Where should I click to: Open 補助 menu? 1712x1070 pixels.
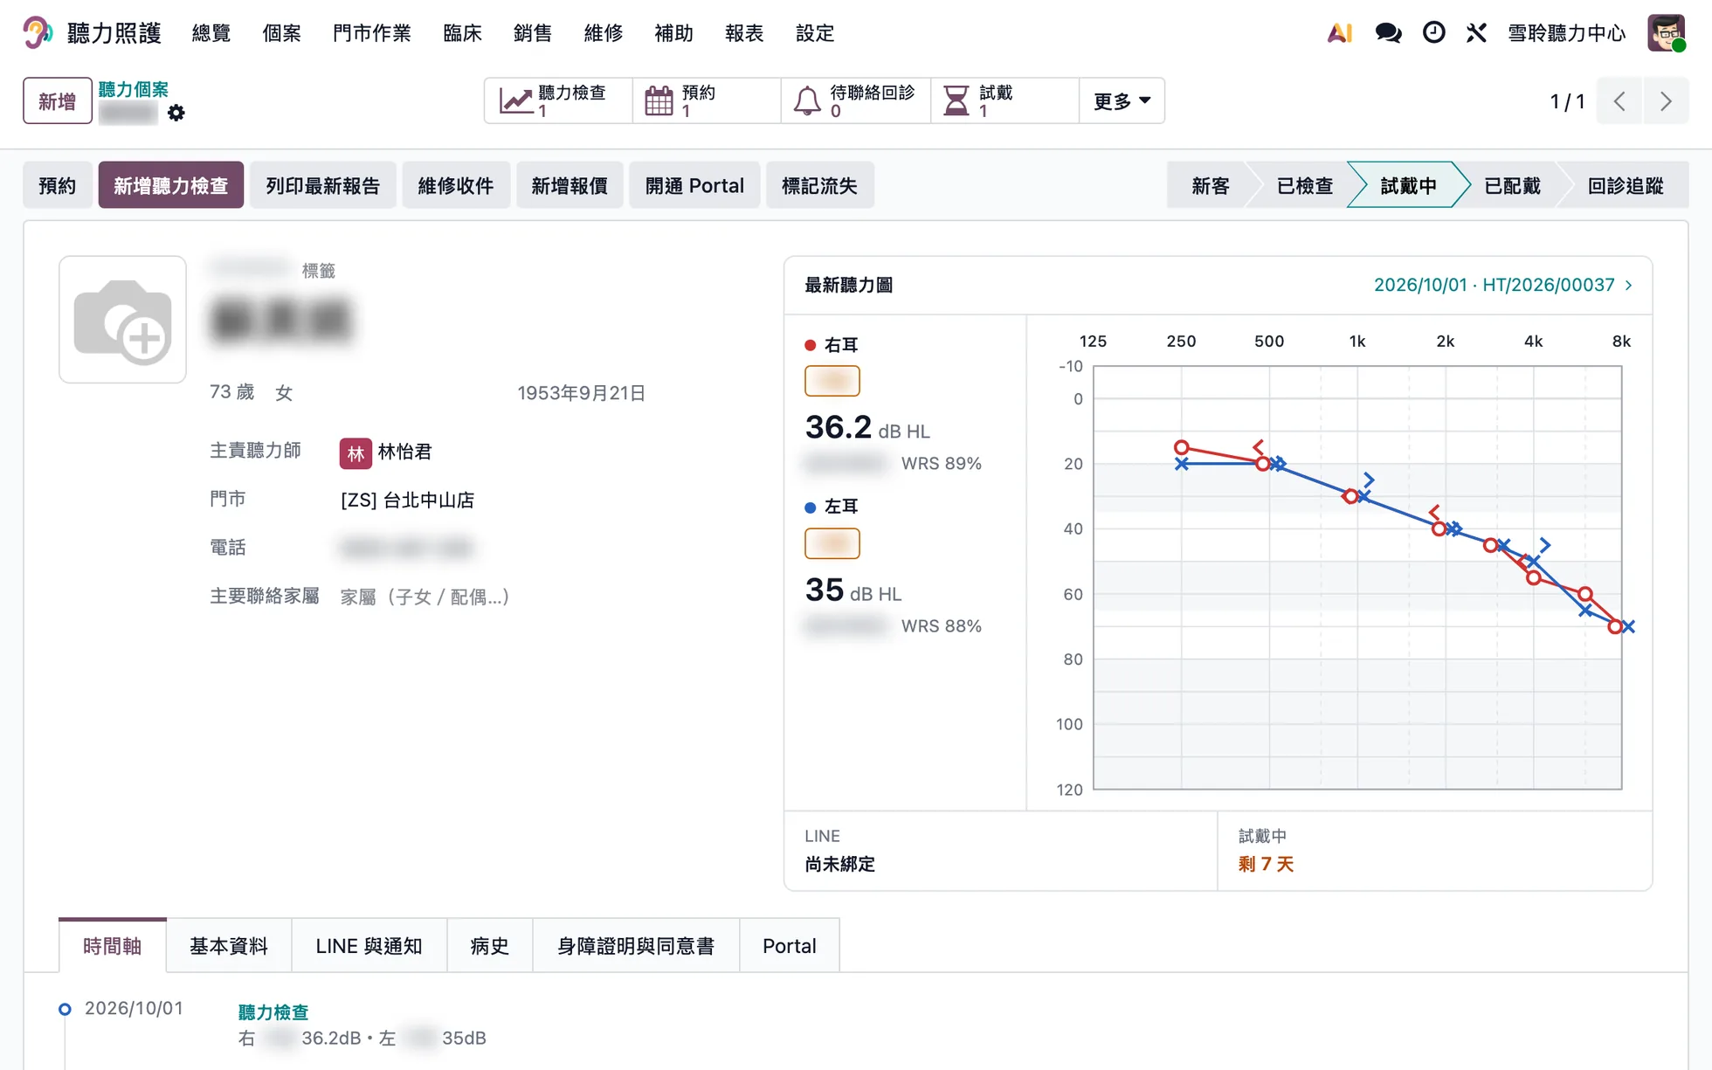pyautogui.click(x=674, y=33)
